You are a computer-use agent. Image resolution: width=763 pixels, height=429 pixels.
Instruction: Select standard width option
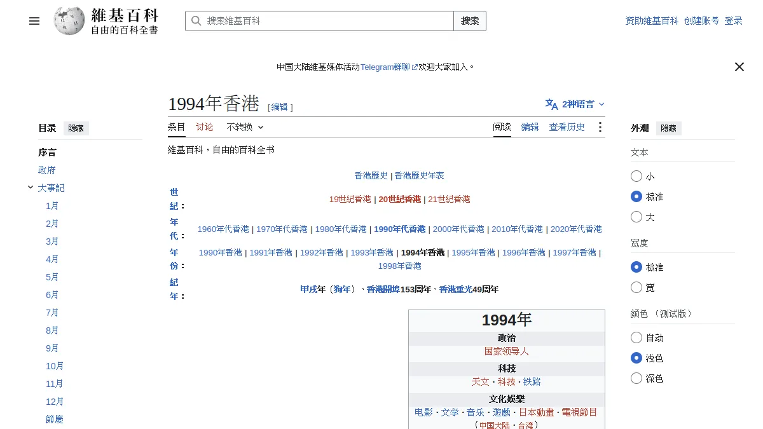(x=636, y=267)
